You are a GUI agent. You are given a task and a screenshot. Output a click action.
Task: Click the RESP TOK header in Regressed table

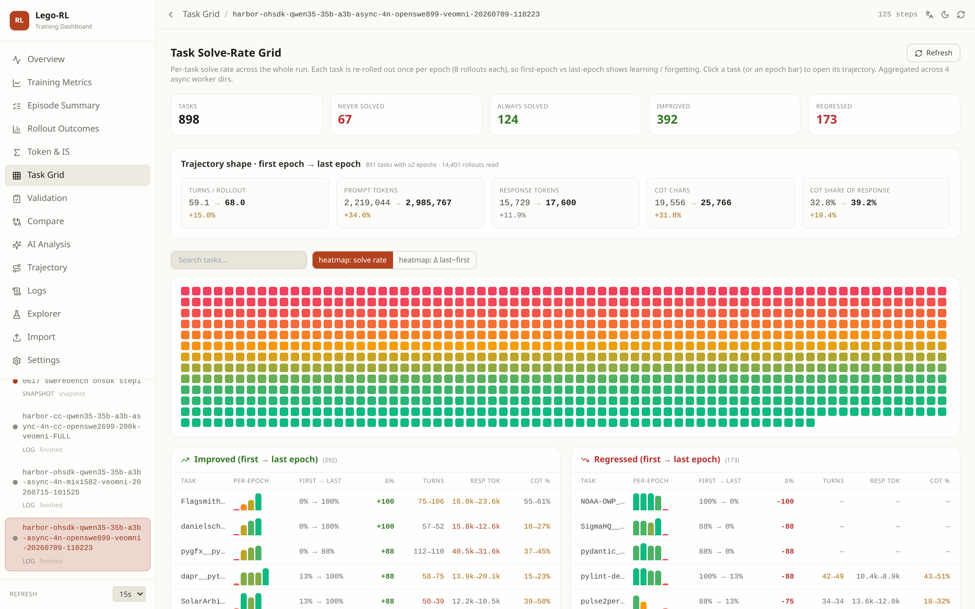tap(884, 481)
